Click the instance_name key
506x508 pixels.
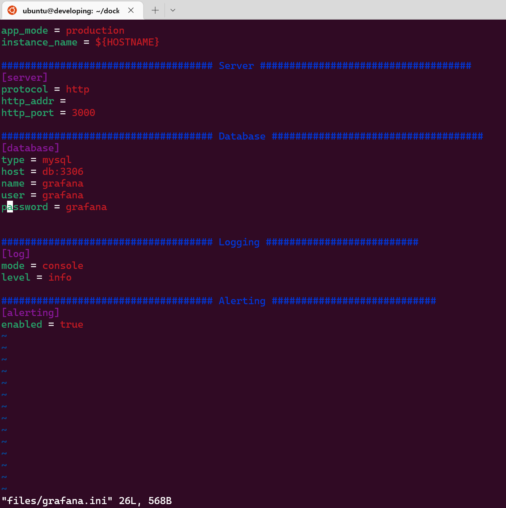click(x=40, y=42)
